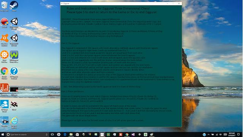Launch the Google Chrome desktop shortcut
The width and height of the screenshot is (243, 137).
coord(4,73)
